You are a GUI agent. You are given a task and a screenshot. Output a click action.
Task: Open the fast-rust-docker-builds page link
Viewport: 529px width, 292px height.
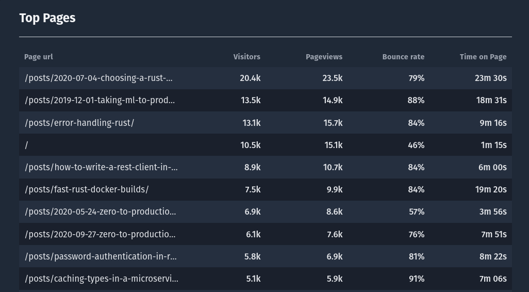(x=87, y=190)
